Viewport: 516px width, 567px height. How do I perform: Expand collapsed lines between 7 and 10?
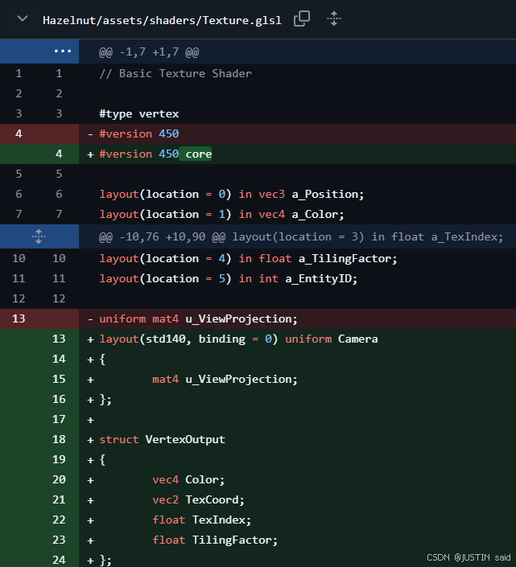tap(39, 236)
